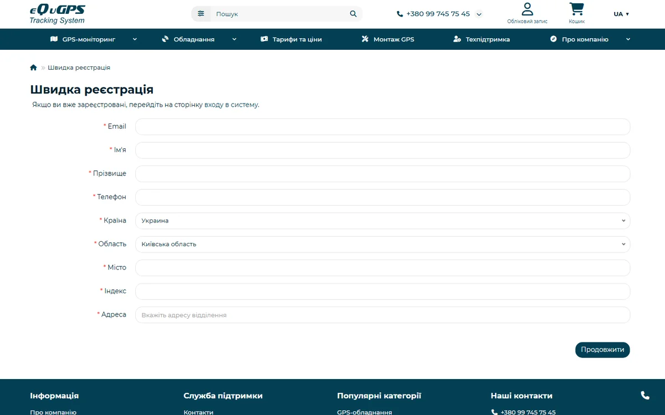This screenshot has height=415, width=665.
Task: Open the Кошик shopping cart
Action: [576, 9]
